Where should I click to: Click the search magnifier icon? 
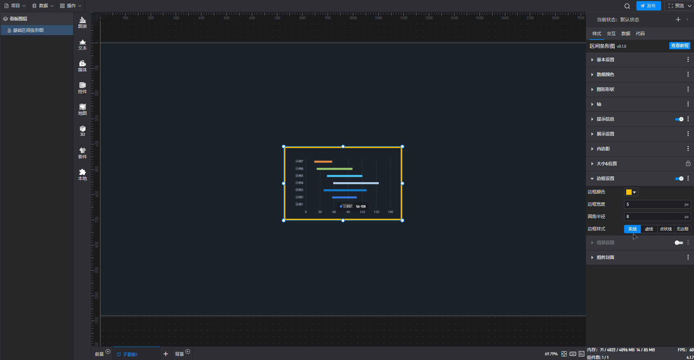[x=627, y=6]
